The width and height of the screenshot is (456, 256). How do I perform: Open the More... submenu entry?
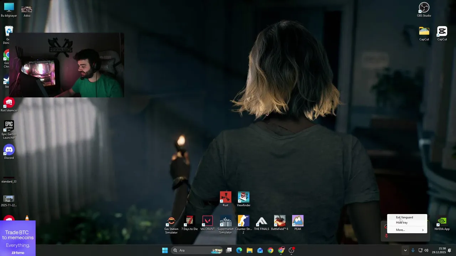407,230
